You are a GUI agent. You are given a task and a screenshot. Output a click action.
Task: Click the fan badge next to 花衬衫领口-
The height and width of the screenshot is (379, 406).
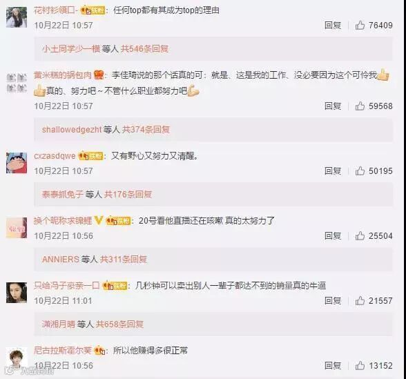pos(93,10)
